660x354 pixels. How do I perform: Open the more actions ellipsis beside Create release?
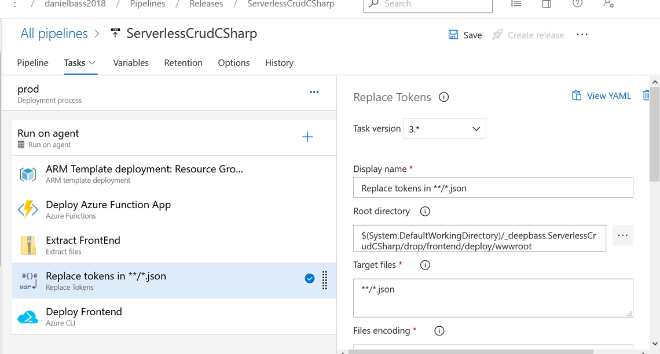[x=582, y=35]
